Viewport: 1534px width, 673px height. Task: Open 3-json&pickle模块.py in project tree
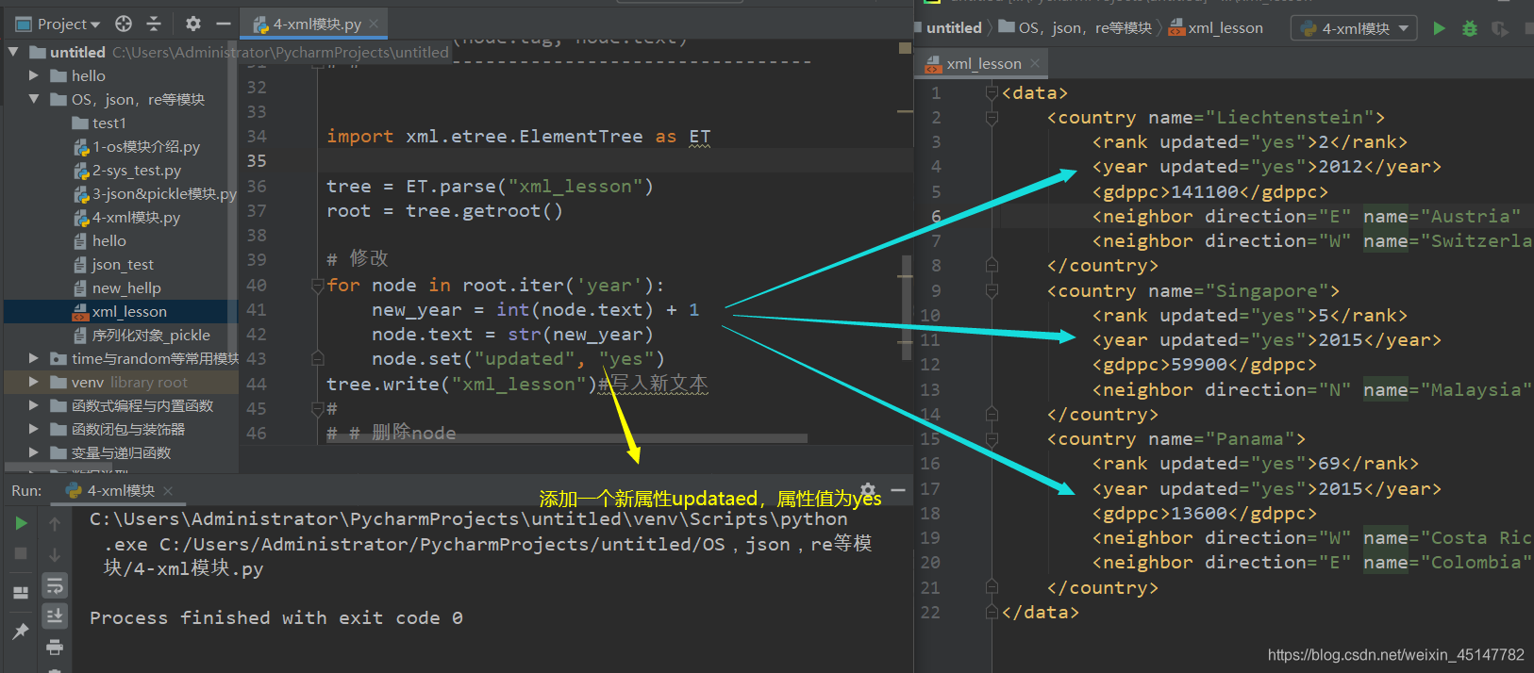(x=155, y=193)
